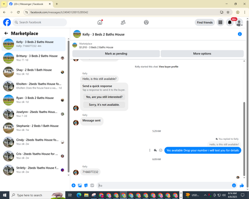Screen dimensions: 249x199
Task: Click More options button
Action: [202, 54]
